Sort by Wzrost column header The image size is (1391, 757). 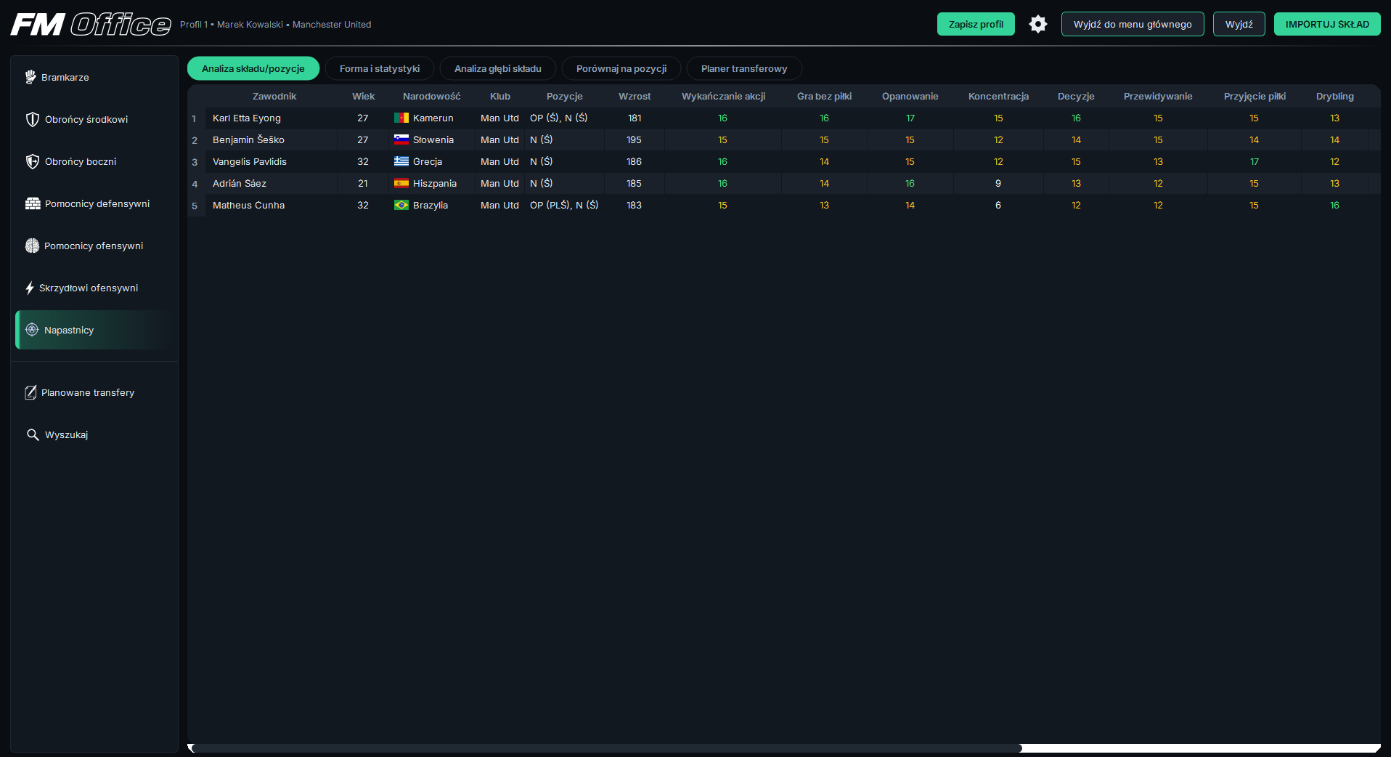(x=635, y=96)
